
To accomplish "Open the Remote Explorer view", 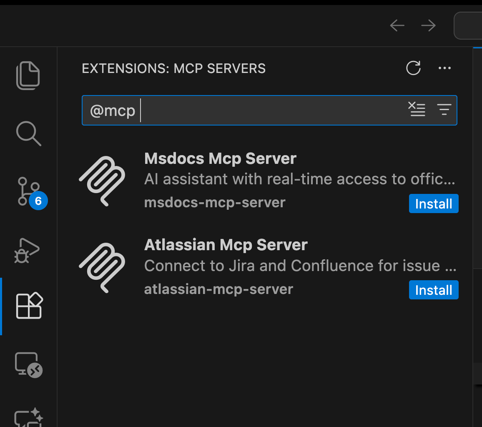I will (28, 364).
